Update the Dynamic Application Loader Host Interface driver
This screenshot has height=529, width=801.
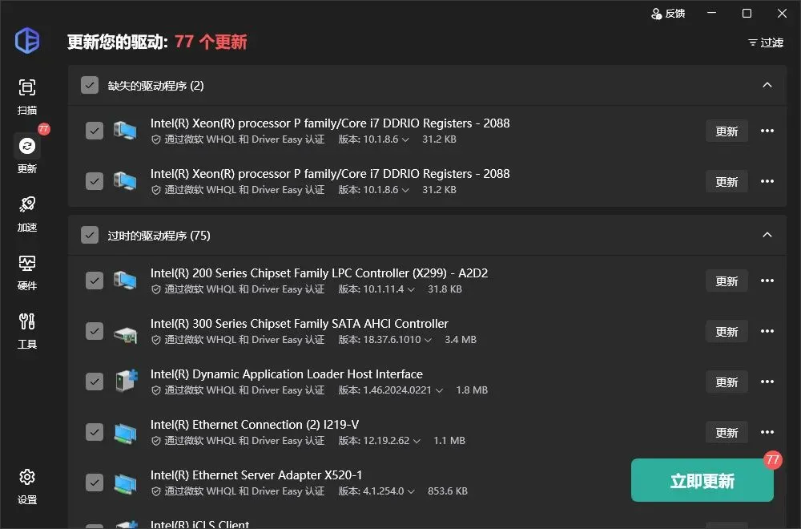[727, 382]
